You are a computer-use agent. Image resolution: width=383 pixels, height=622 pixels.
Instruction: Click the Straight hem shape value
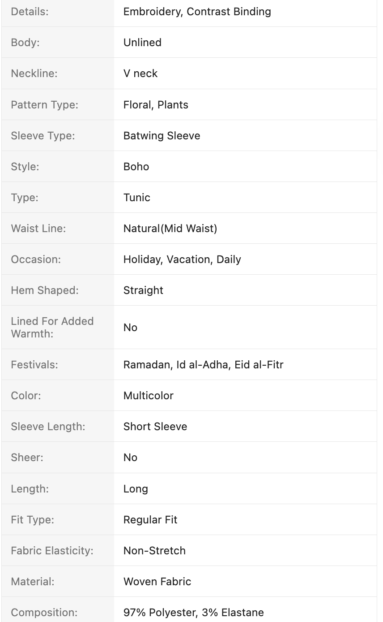[143, 290]
